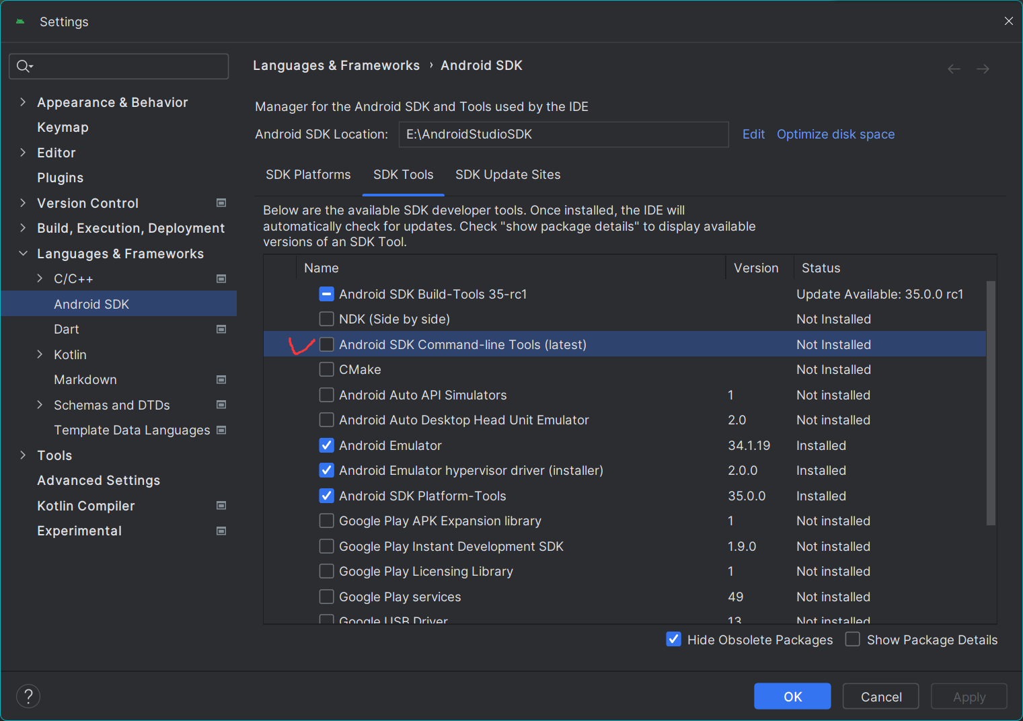Switch to the SDK Platforms tab

pyautogui.click(x=308, y=174)
